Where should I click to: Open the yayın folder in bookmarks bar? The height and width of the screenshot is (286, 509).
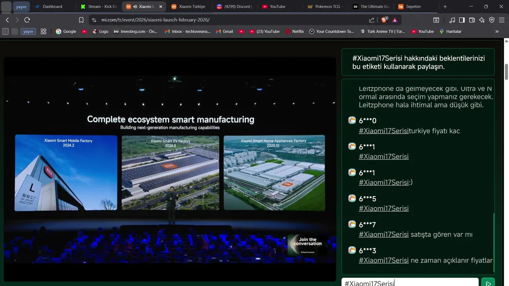[28, 31]
